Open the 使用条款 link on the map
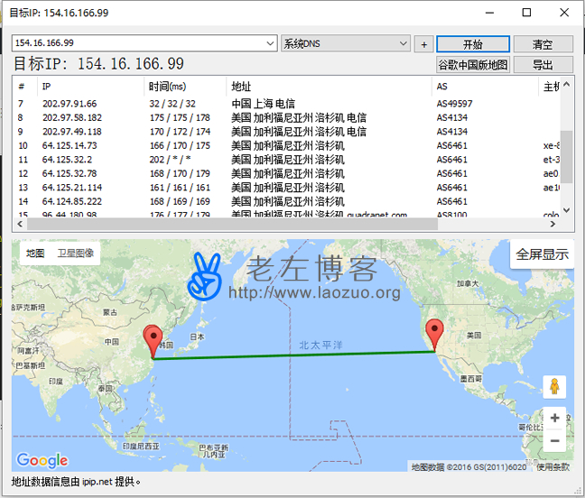The image size is (585, 498). coord(552,466)
